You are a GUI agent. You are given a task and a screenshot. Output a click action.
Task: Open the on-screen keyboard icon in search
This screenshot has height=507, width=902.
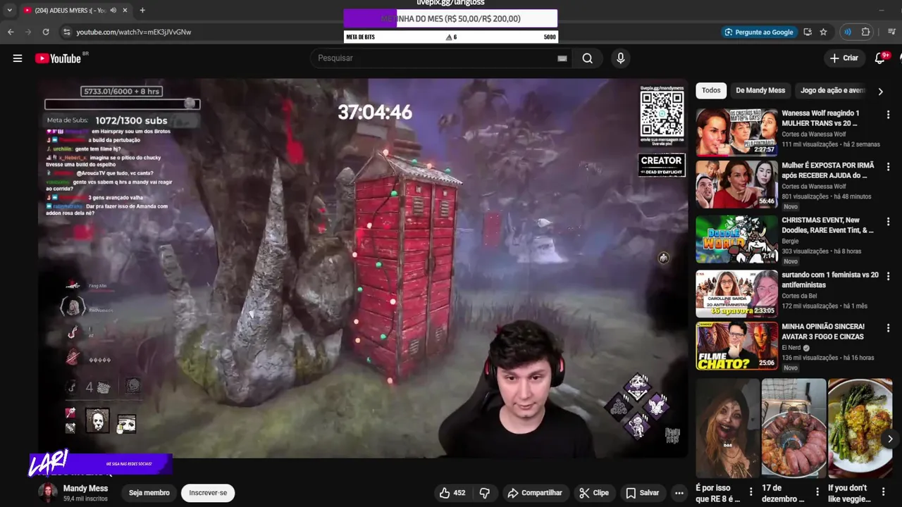point(562,58)
